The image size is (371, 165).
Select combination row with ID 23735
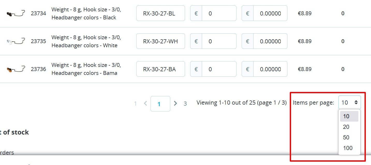[185, 41]
